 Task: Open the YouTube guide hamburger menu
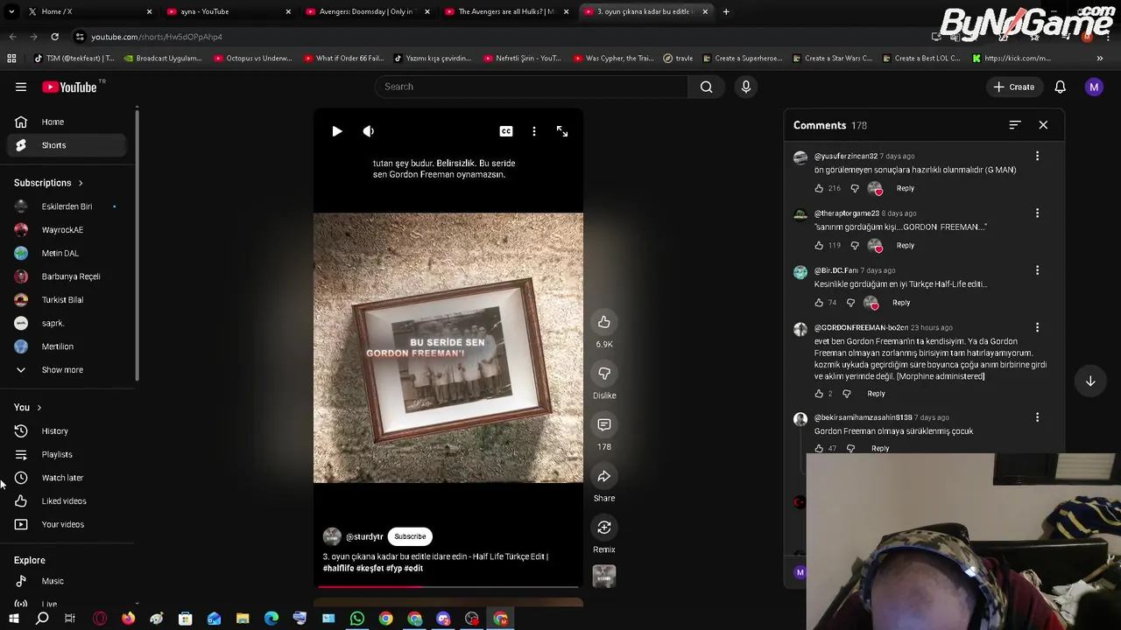click(x=21, y=87)
